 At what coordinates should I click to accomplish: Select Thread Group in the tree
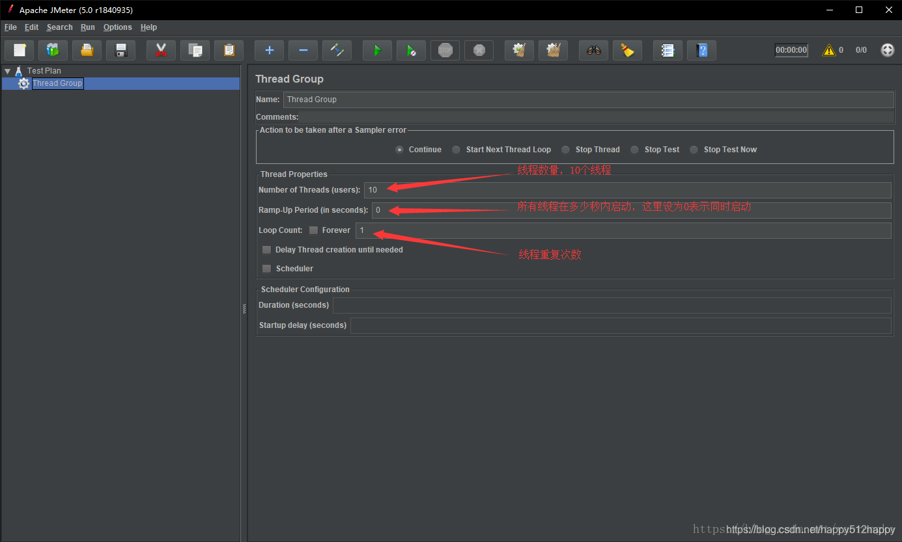pyautogui.click(x=57, y=83)
